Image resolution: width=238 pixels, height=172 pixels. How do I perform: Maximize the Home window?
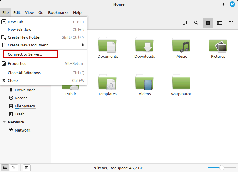pos(223,4)
